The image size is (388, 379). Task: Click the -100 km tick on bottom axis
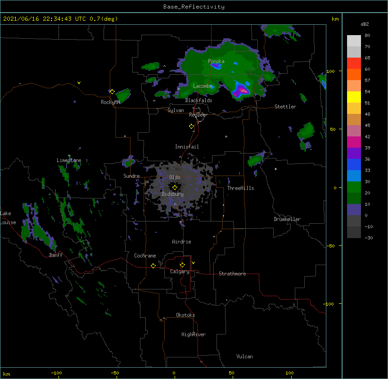[x=56, y=373]
